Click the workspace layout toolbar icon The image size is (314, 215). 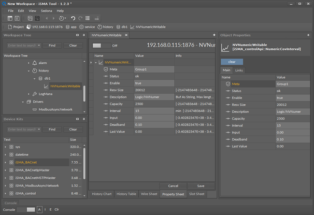pos(10,18)
